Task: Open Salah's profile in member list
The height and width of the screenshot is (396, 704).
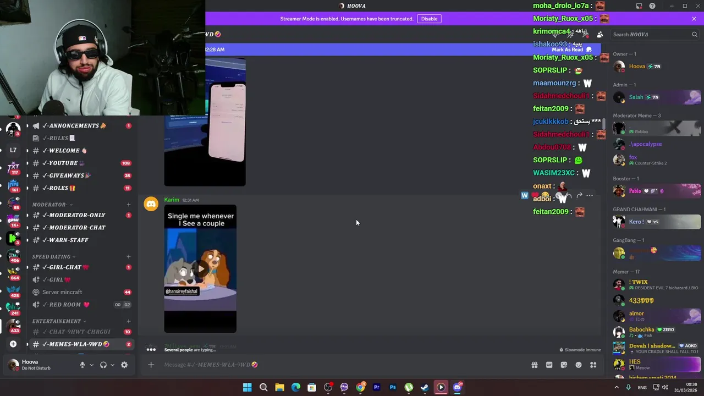Action: point(657,97)
